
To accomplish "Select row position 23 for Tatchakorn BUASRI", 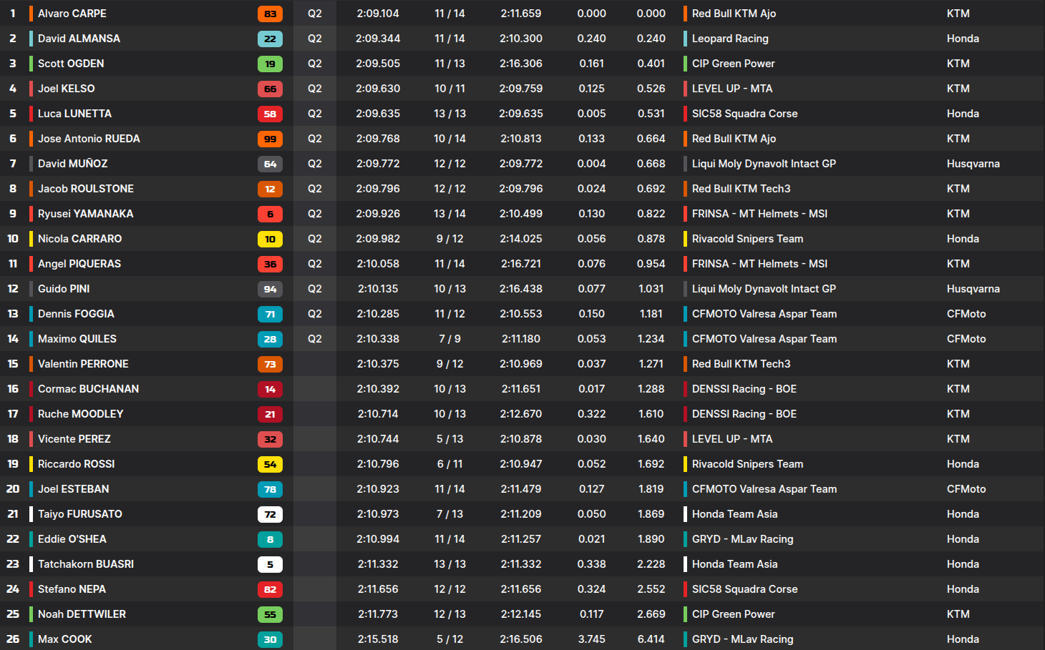I will click(13, 564).
